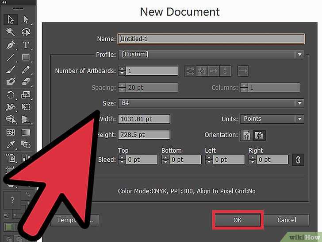Select the Magic Wand tool
Image resolution: width=322 pixels, height=242 pixels.
(10, 32)
